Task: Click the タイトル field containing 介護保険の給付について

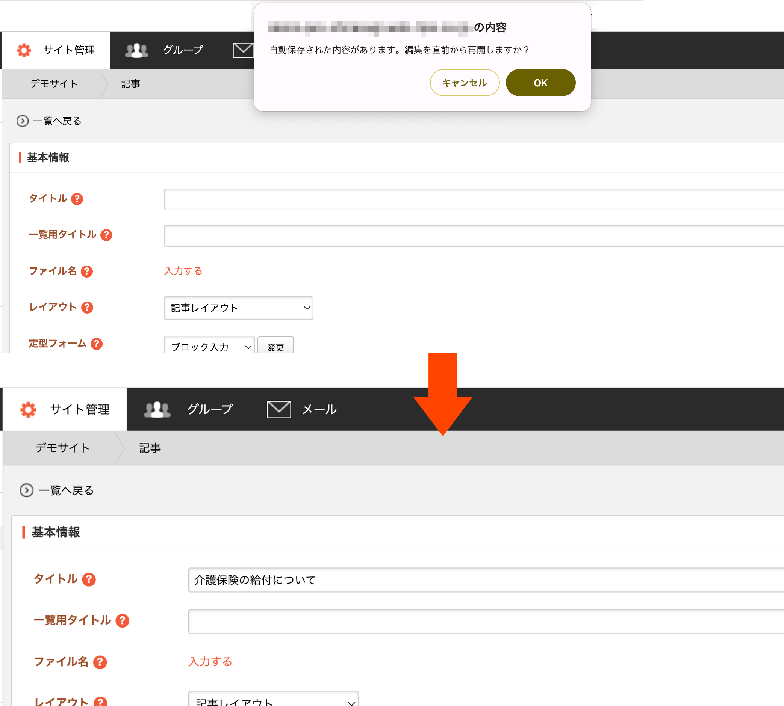Action: pos(486,580)
